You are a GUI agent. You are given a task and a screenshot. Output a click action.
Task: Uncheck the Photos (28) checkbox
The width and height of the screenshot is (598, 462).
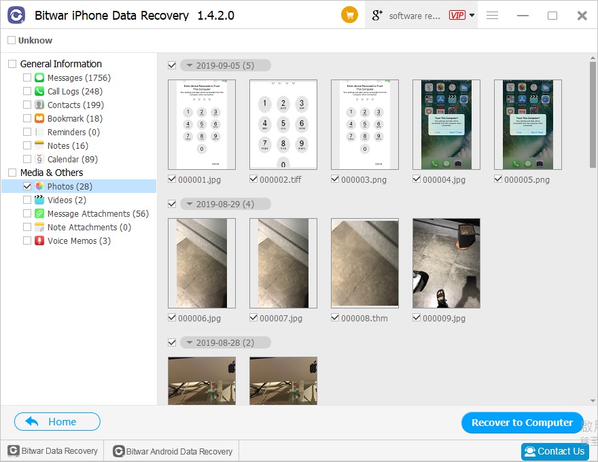point(27,186)
